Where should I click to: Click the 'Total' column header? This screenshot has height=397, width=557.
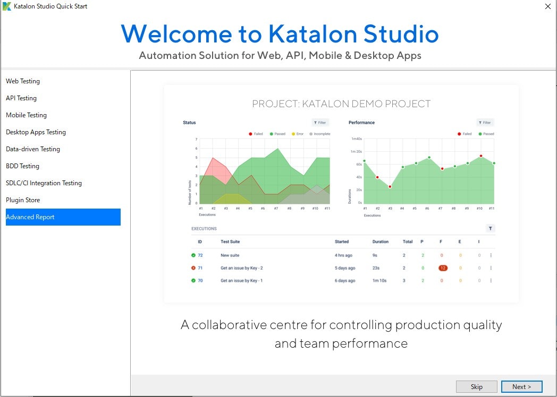[x=408, y=241]
